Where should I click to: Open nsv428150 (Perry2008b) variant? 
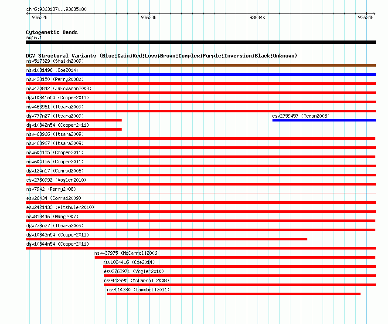pyautogui.click(x=55, y=79)
